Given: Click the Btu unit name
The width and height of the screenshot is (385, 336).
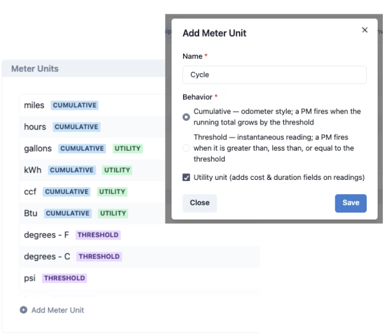Looking at the screenshot, I should click(x=30, y=213).
